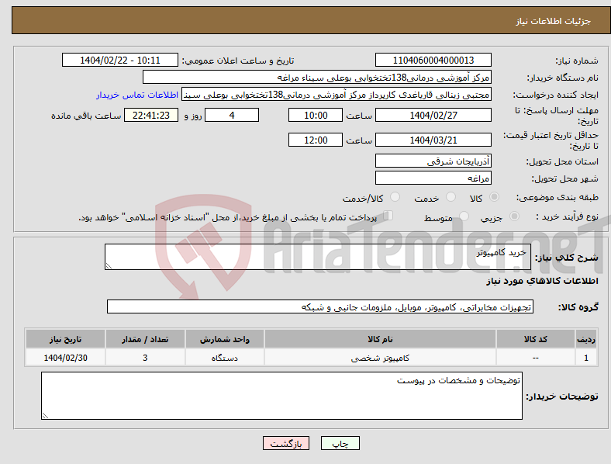
Task: Click the price validity time 12:00
Action: 316,140
